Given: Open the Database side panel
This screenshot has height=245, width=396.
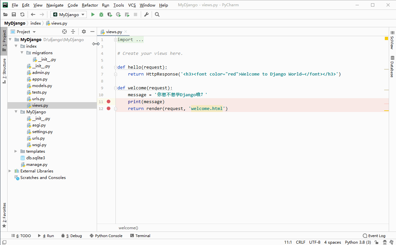Looking at the screenshot, I should (x=392, y=67).
